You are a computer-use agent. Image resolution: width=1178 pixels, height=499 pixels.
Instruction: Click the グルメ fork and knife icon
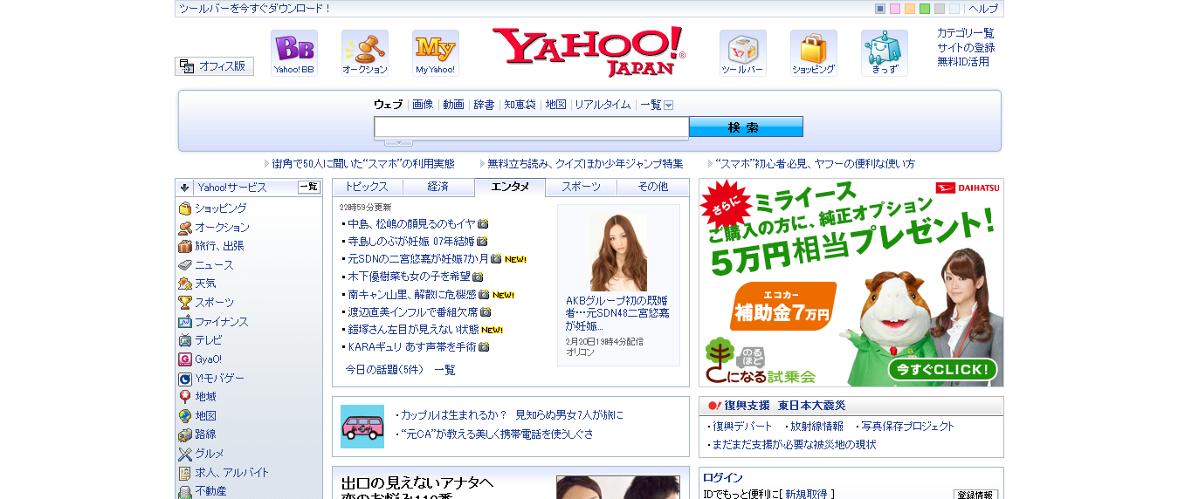click(185, 454)
